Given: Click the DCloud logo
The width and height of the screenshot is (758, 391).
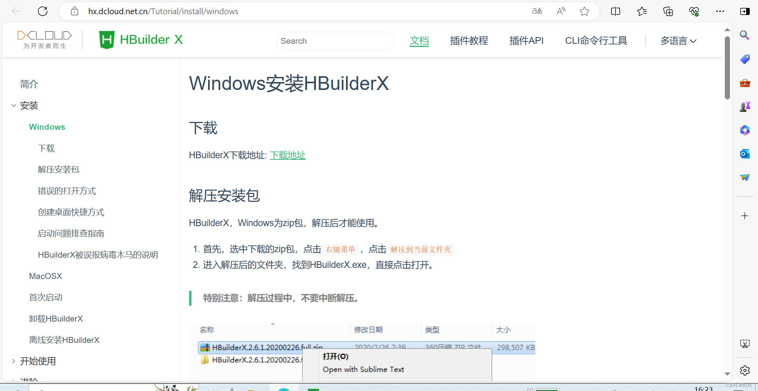Looking at the screenshot, I should [45, 40].
